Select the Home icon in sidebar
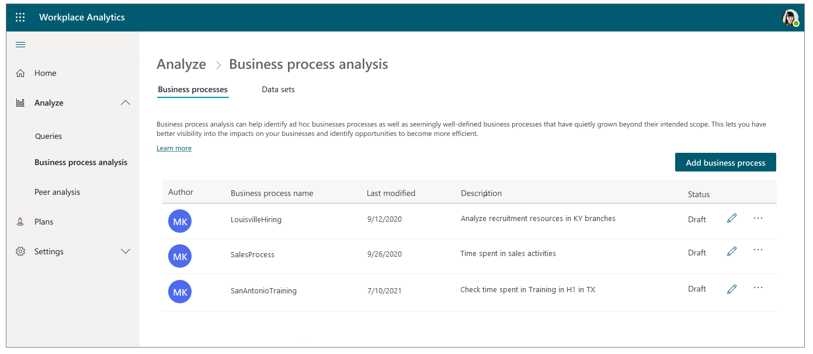 tap(20, 72)
